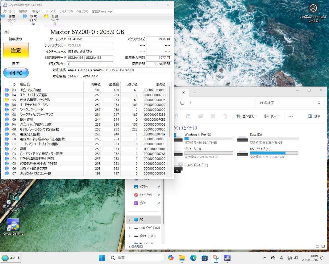329x264 pixels.
Task: Click the Explorer delete trash icon
Action: (225, 116)
